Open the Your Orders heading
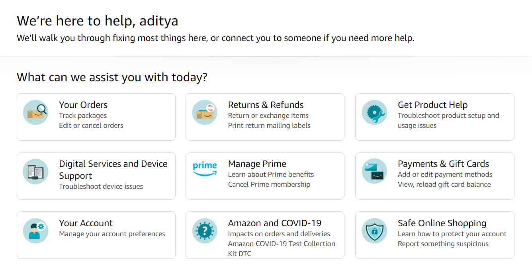Viewport: 532px width, 270px height. click(83, 105)
